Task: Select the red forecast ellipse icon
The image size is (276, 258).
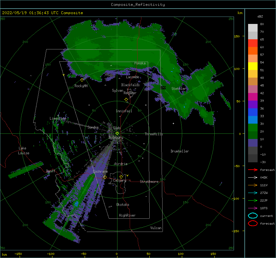Action: click(x=253, y=223)
